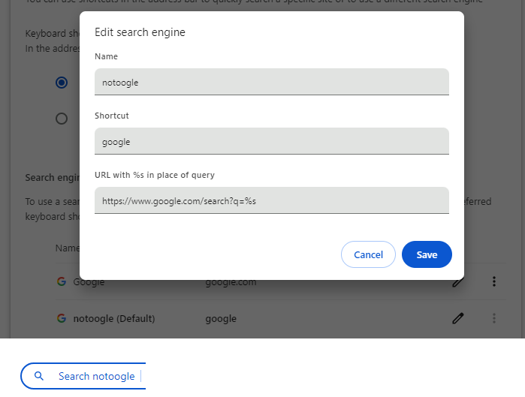Select the second keyboard shortcut radio button

pos(62,118)
